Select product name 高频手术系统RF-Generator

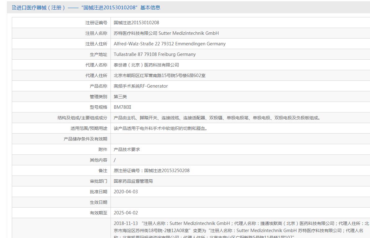[141, 86]
